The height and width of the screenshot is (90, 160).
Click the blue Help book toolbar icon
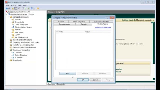pyautogui.click(x=32, y=8)
